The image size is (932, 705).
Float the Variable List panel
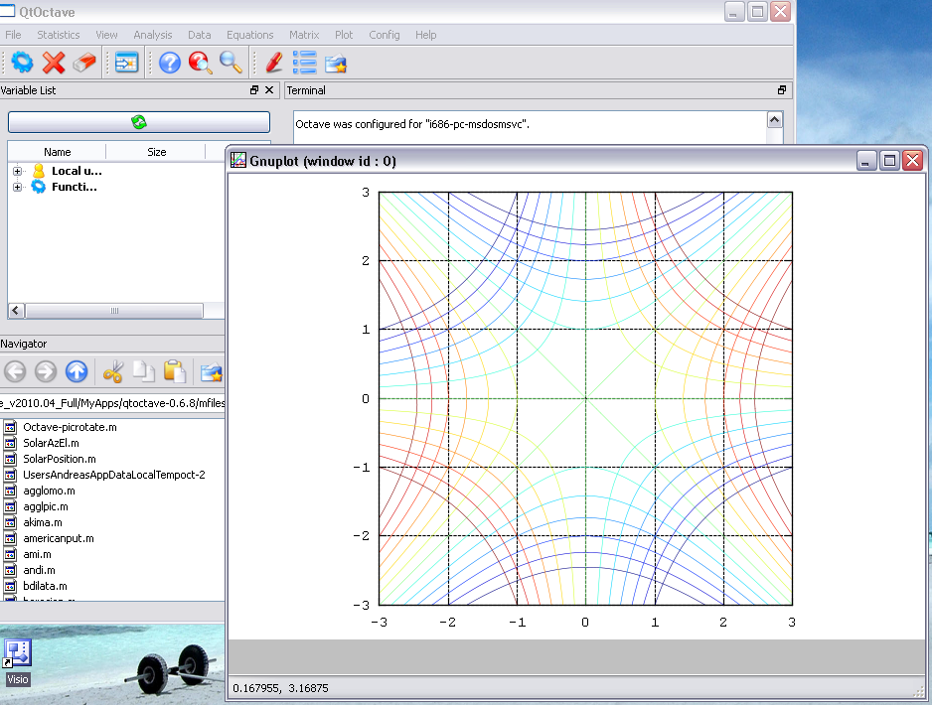pyautogui.click(x=254, y=90)
